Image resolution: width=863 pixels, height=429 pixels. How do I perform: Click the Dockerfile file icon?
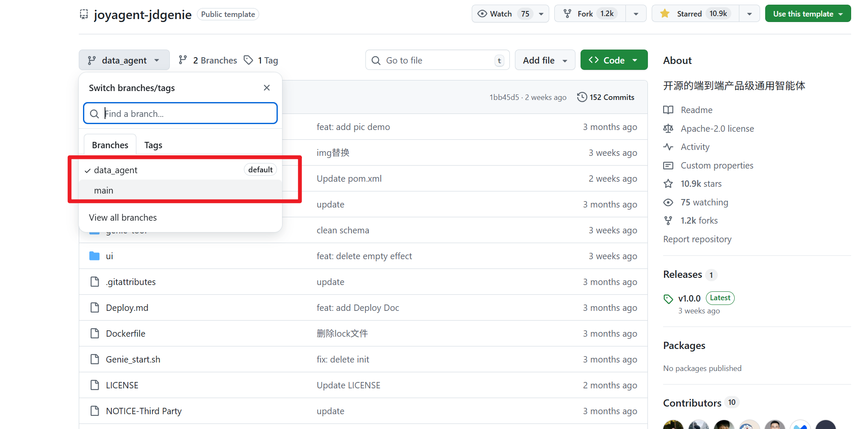(x=94, y=334)
